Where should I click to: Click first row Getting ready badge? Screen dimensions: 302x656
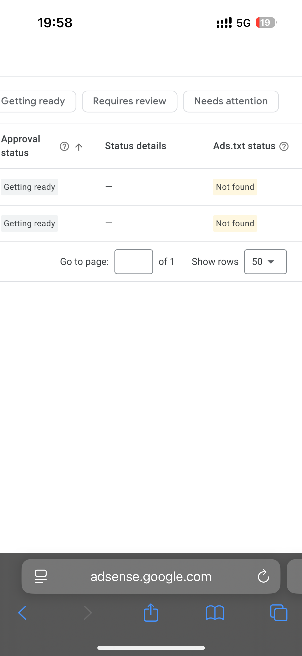(29, 187)
